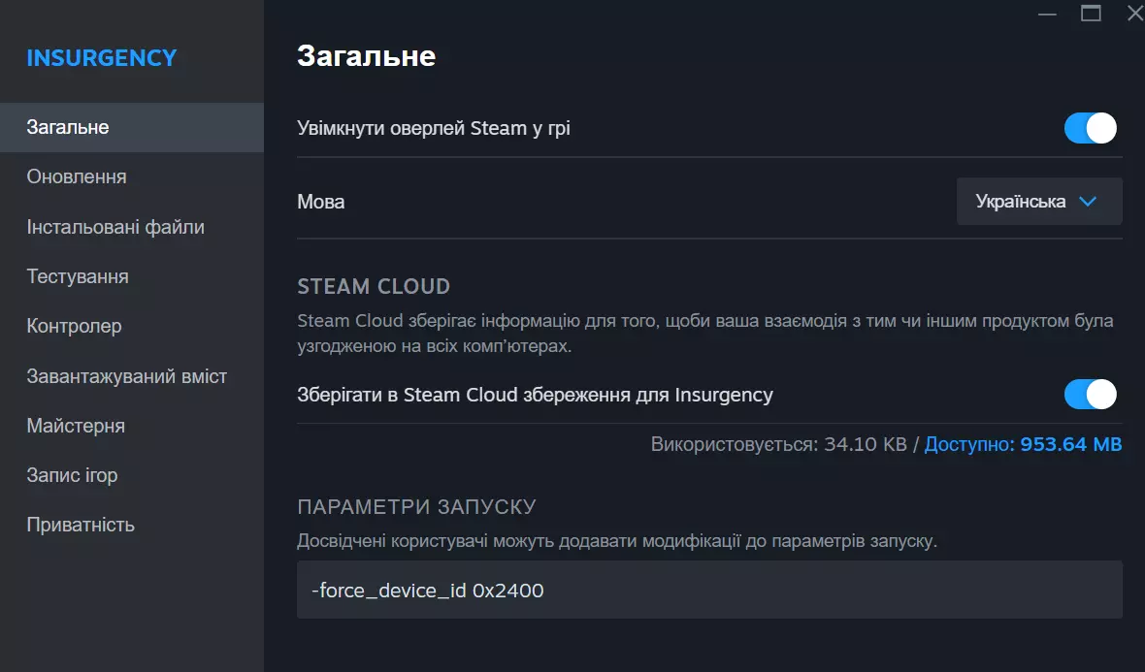Navigate to Запис ігор

(x=73, y=475)
